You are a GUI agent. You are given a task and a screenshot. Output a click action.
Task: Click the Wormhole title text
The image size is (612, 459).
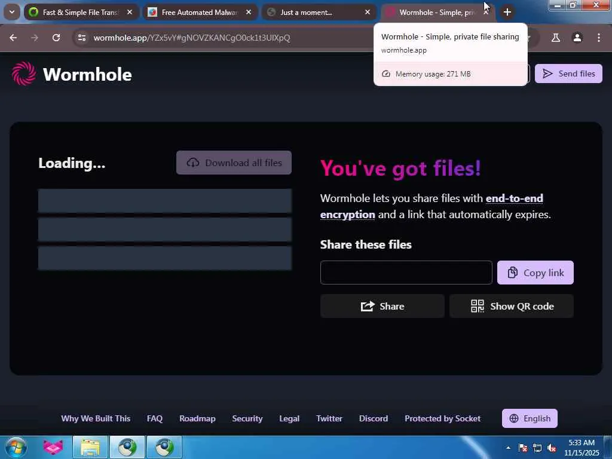pyautogui.click(x=87, y=74)
